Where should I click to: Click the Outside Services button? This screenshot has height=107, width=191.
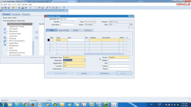click(x=60, y=73)
